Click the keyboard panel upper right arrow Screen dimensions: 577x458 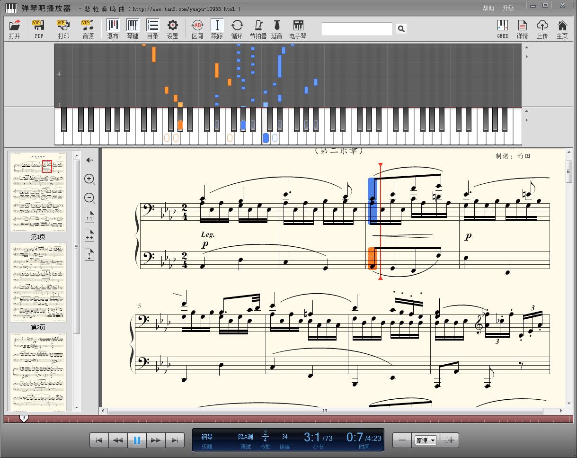(x=527, y=111)
